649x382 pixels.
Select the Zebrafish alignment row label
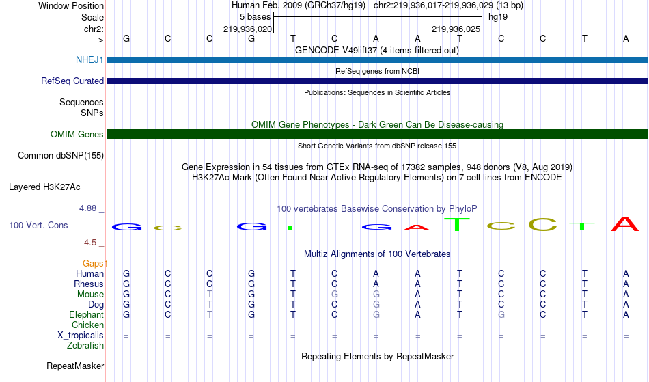pyautogui.click(x=85, y=345)
